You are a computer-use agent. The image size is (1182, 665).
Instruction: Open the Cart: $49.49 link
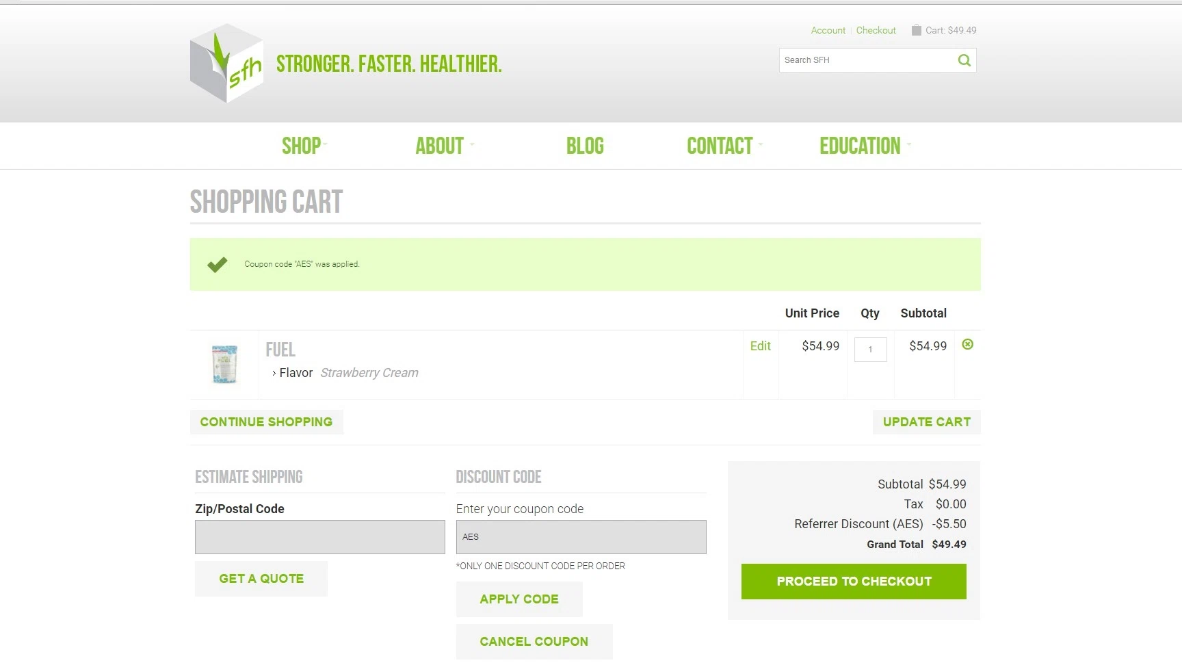point(951,30)
